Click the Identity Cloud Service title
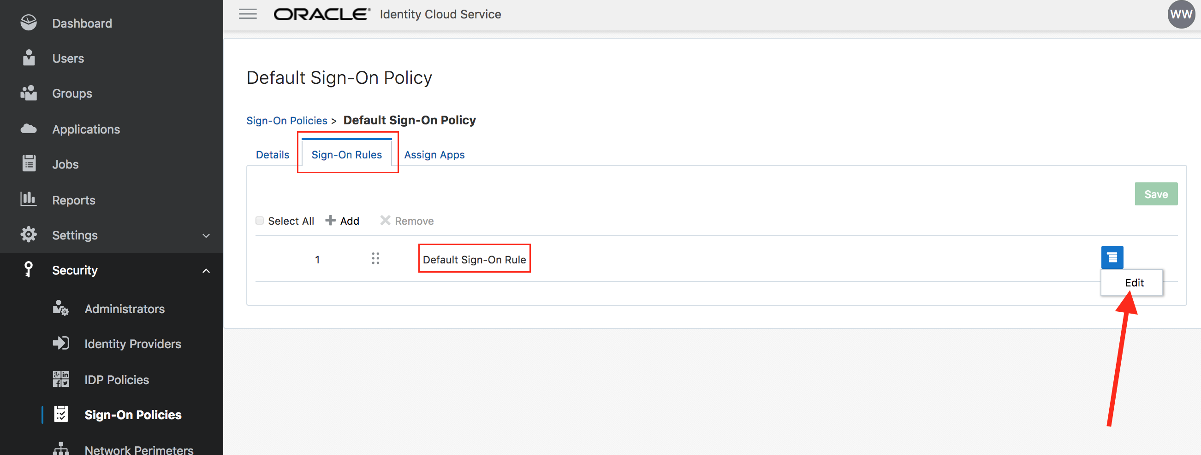Screen dimensions: 1201x455 click(440, 14)
